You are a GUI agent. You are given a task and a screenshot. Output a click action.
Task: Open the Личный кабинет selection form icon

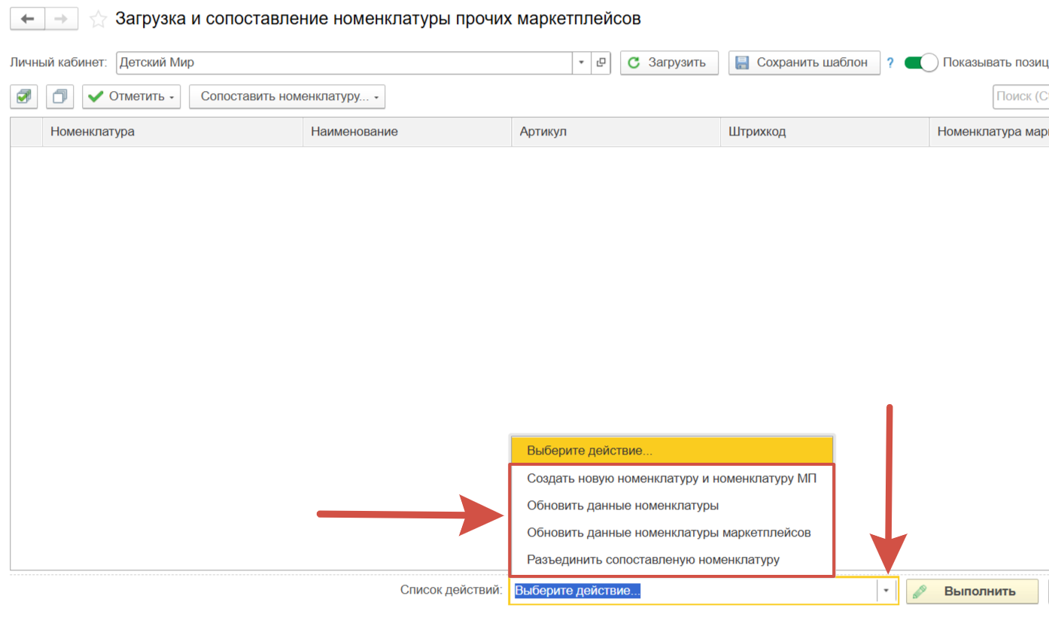pos(601,62)
